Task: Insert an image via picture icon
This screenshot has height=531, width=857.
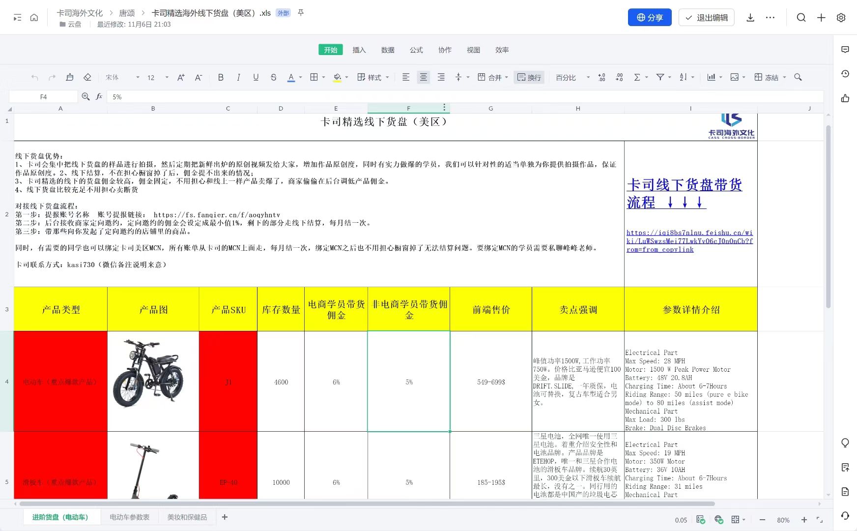Action: pyautogui.click(x=735, y=77)
